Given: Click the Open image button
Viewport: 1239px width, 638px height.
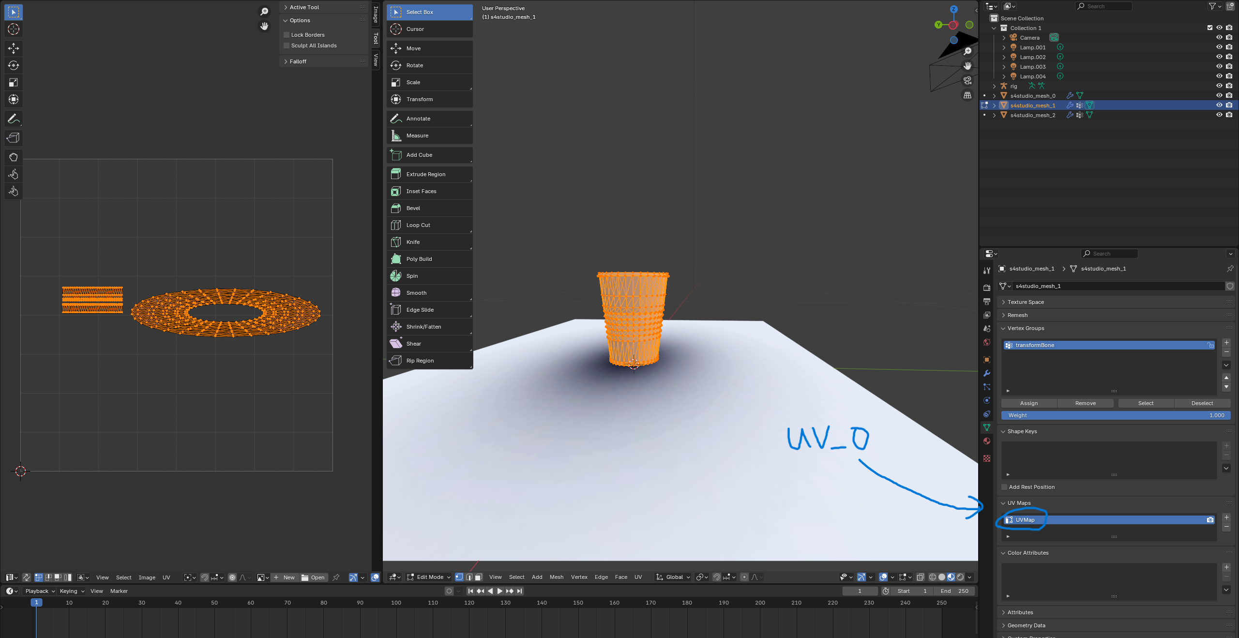Looking at the screenshot, I should (313, 577).
